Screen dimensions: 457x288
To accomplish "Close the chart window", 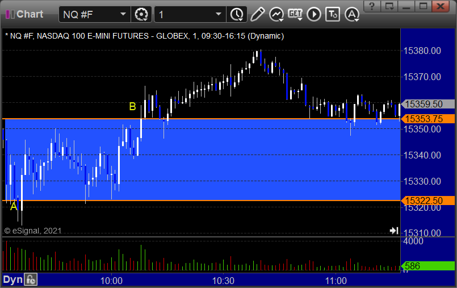I will coord(441,6).
